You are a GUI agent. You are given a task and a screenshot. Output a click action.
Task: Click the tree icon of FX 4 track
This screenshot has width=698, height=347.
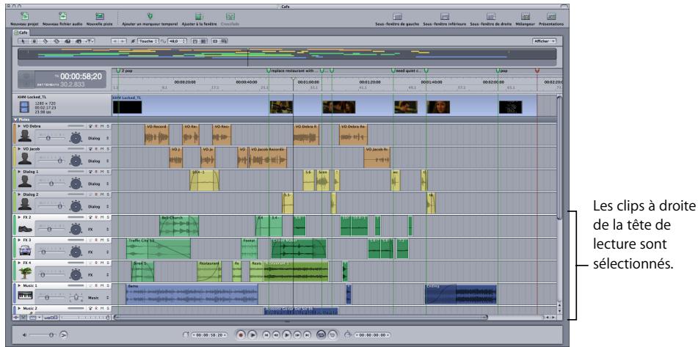click(24, 274)
